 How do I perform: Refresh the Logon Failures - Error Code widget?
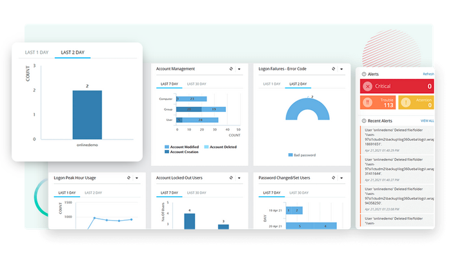coord(332,69)
